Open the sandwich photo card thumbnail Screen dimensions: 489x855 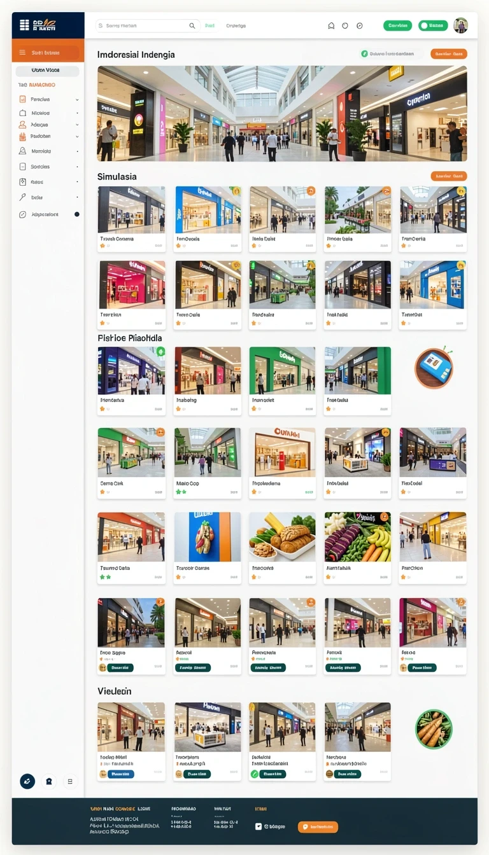click(x=208, y=537)
